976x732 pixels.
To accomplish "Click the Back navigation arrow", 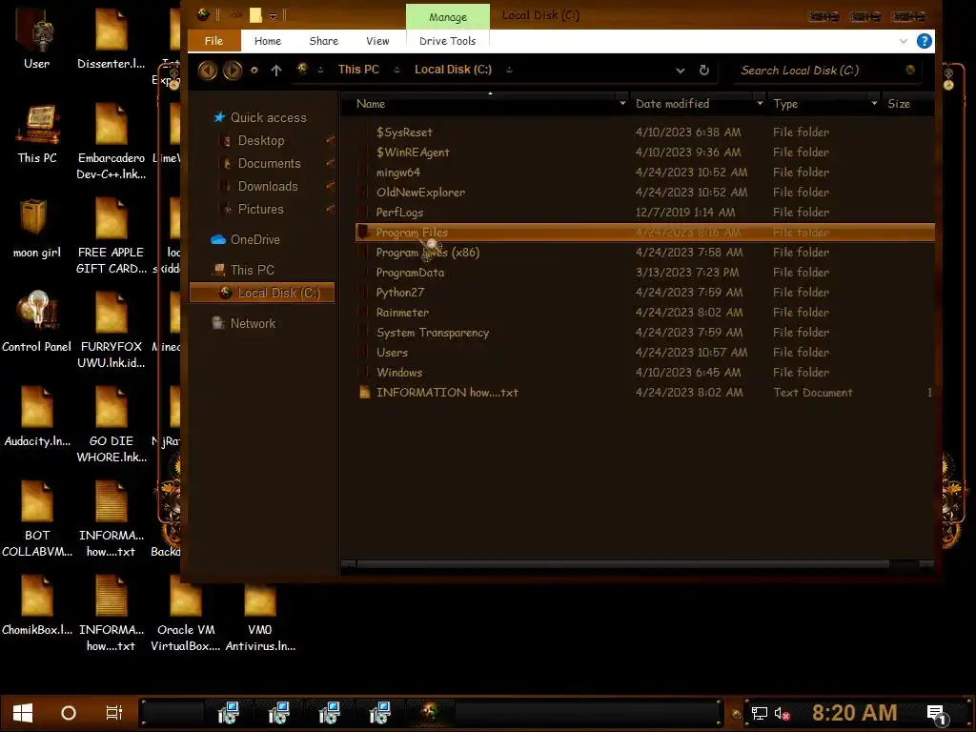I will 208,71.
